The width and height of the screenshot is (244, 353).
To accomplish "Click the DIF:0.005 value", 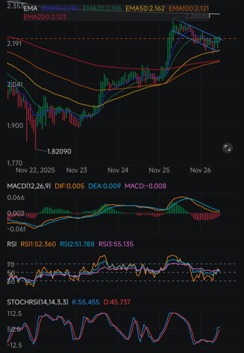I will point(70,186).
